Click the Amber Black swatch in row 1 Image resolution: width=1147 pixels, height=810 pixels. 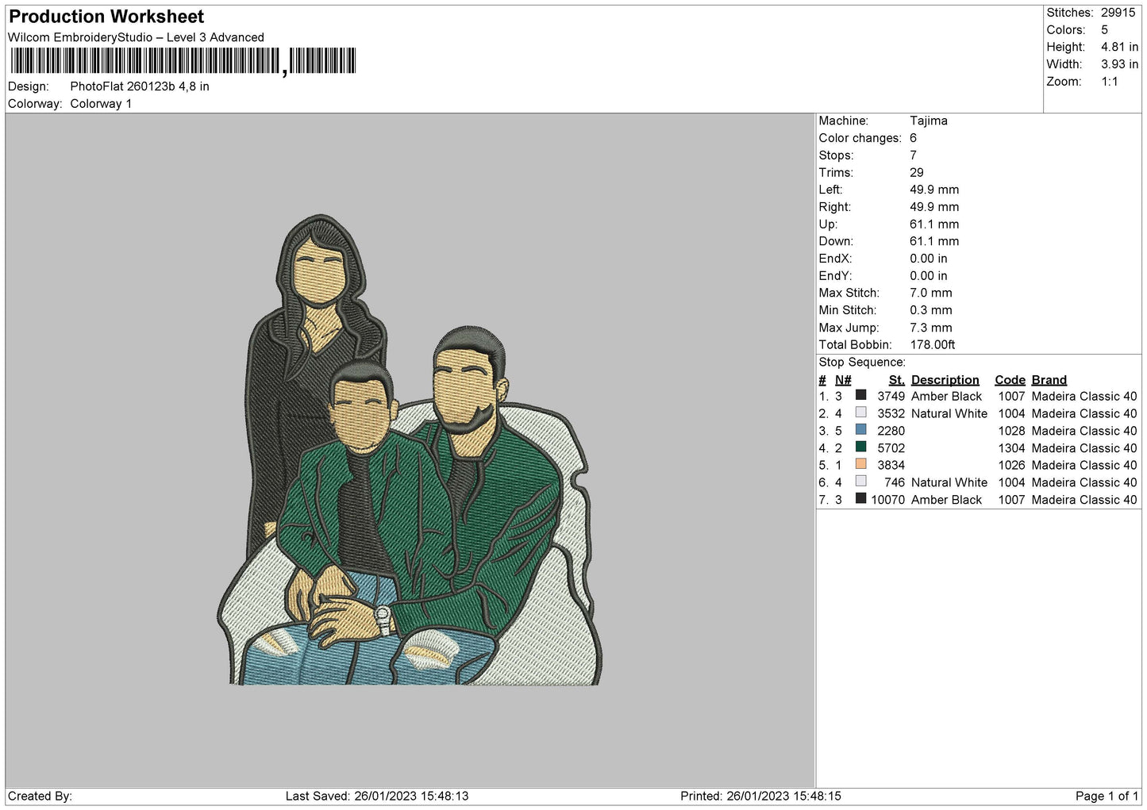click(860, 395)
